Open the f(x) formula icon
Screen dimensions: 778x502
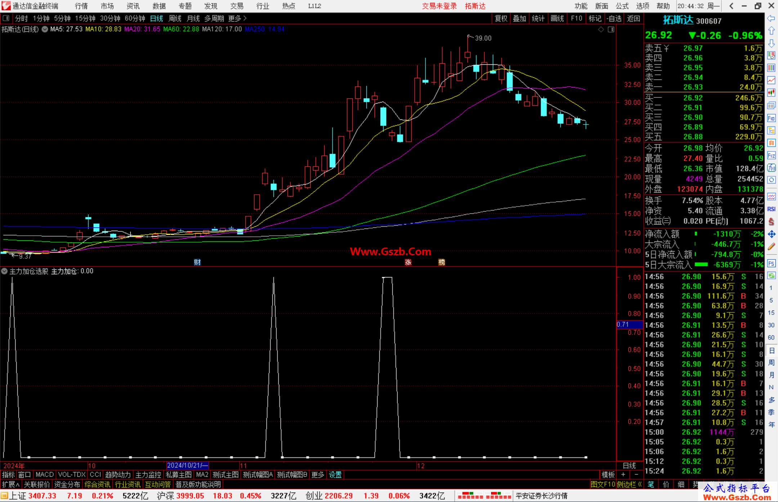pos(771,168)
